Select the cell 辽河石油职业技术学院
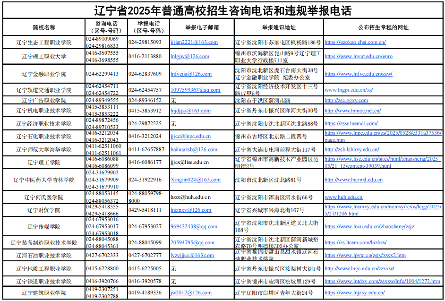This screenshot has width=445, height=301. (x=44, y=255)
